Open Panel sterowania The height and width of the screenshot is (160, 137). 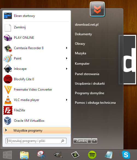(x=87, y=74)
